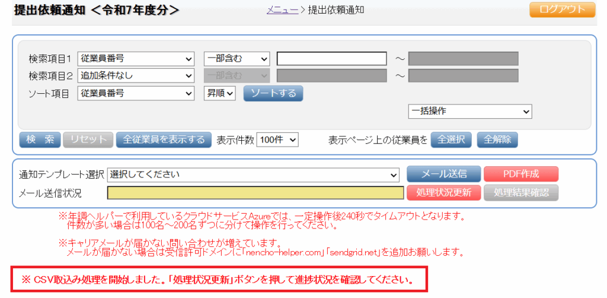Viewport: 607px width, 298px height.
Task: Open the 通知テンプレート選択 dropdown
Action: pyautogui.click(x=253, y=175)
